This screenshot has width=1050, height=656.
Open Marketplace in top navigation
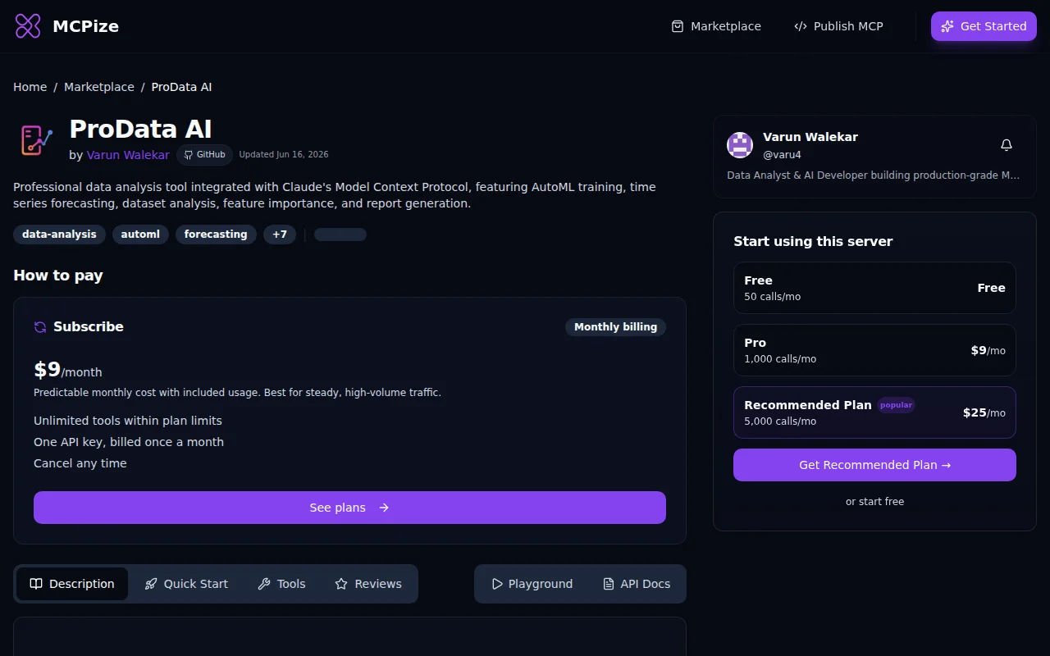click(716, 26)
